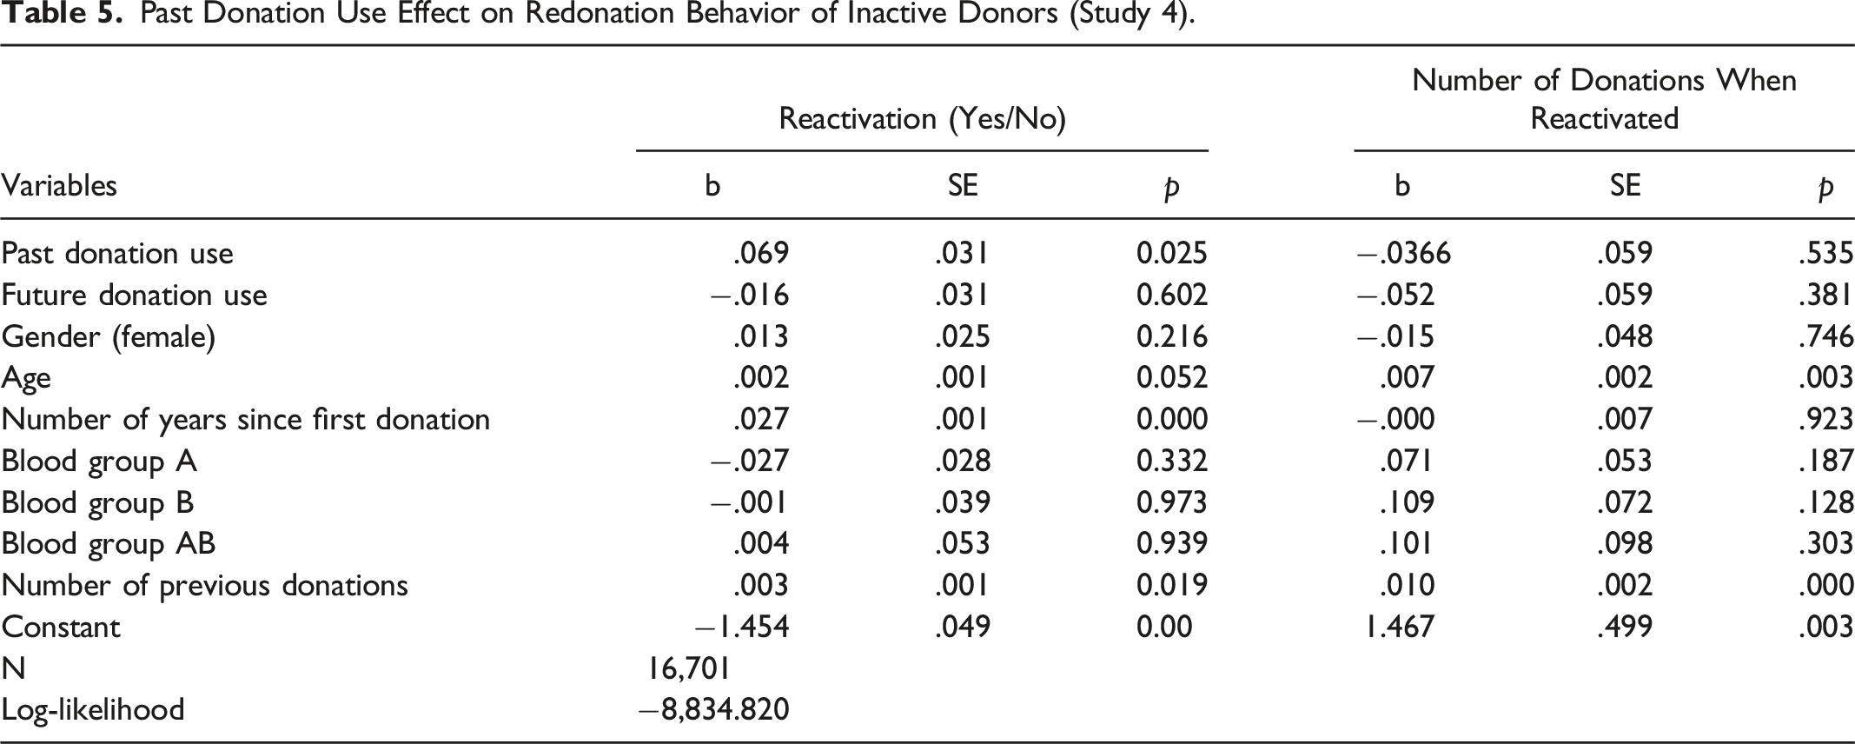
Task: Select the Blood group A row label
Action: 99,462
